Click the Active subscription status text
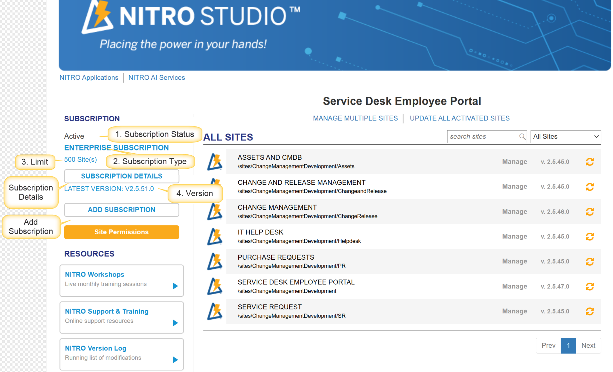 tap(74, 136)
